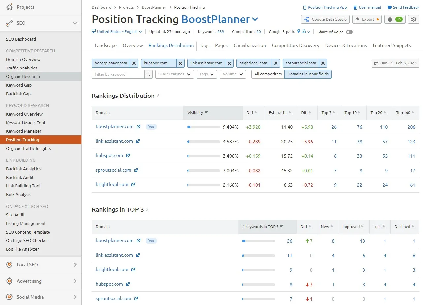This screenshot has height=305, width=423.
Task: Remove the brightlocal.com filter chip
Action: click(276, 63)
